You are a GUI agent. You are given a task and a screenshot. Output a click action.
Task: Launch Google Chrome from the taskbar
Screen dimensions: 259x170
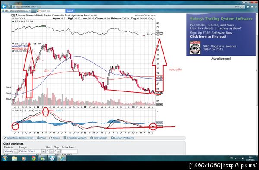tap(34, 159)
